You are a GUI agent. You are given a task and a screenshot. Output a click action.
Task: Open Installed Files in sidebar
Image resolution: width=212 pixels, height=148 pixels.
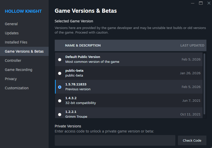pos(16,42)
